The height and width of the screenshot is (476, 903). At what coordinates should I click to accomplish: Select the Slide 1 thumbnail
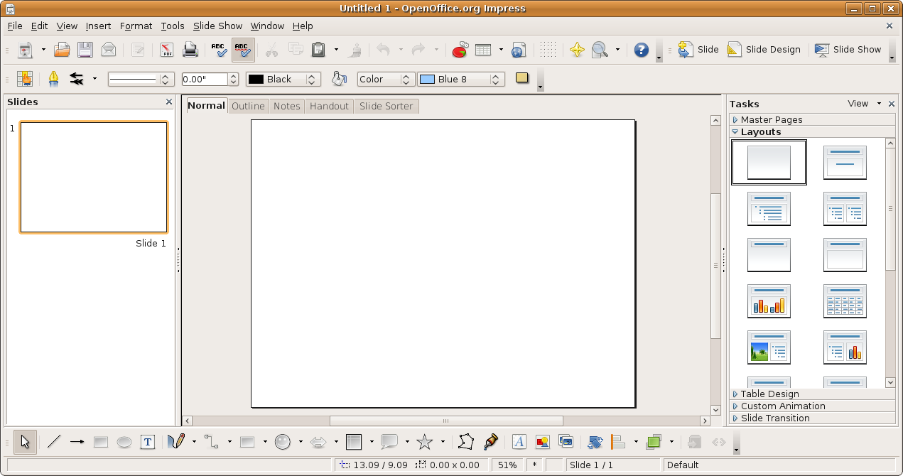point(93,176)
